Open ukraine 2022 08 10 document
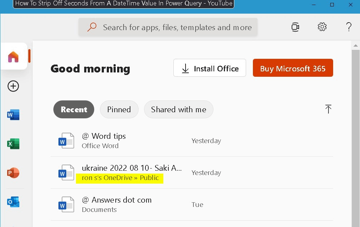This screenshot has width=360, height=227. pyautogui.click(x=132, y=168)
